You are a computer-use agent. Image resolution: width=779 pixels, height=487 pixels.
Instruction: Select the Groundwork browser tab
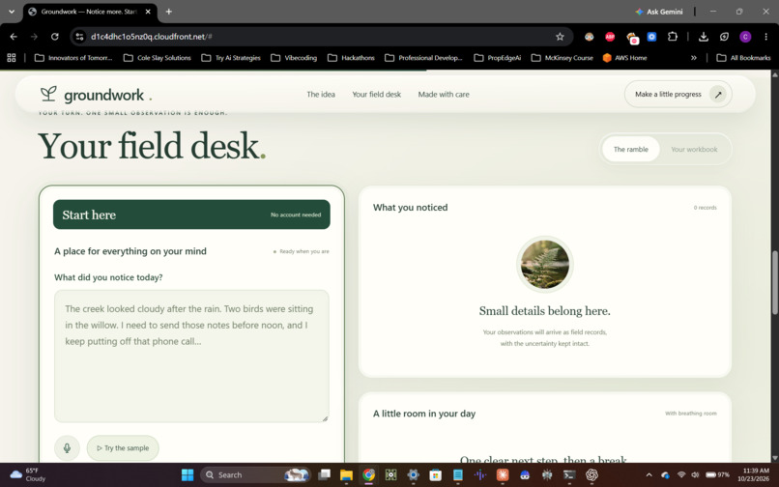pyautogui.click(x=90, y=12)
